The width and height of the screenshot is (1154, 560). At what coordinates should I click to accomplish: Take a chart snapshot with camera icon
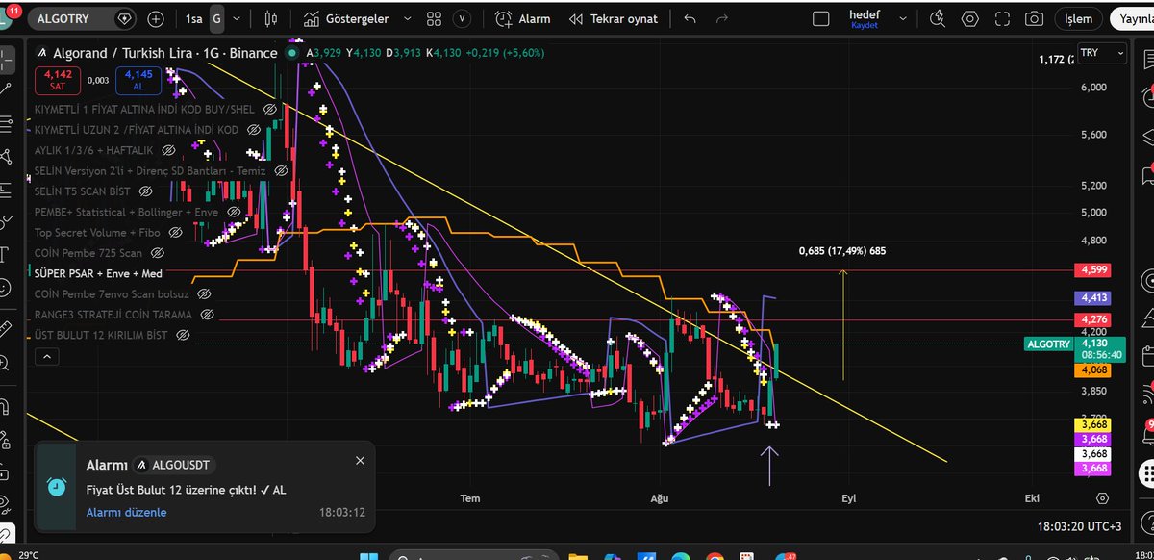point(1034,18)
